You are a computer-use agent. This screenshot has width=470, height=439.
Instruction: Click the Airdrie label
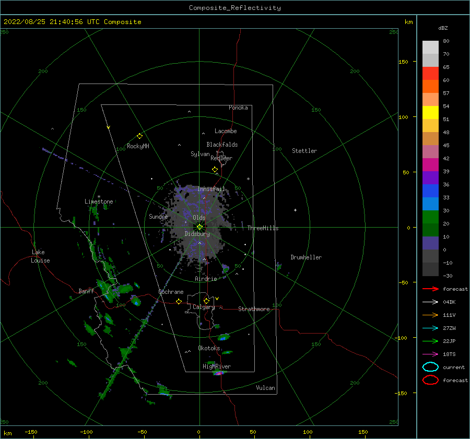click(x=206, y=279)
